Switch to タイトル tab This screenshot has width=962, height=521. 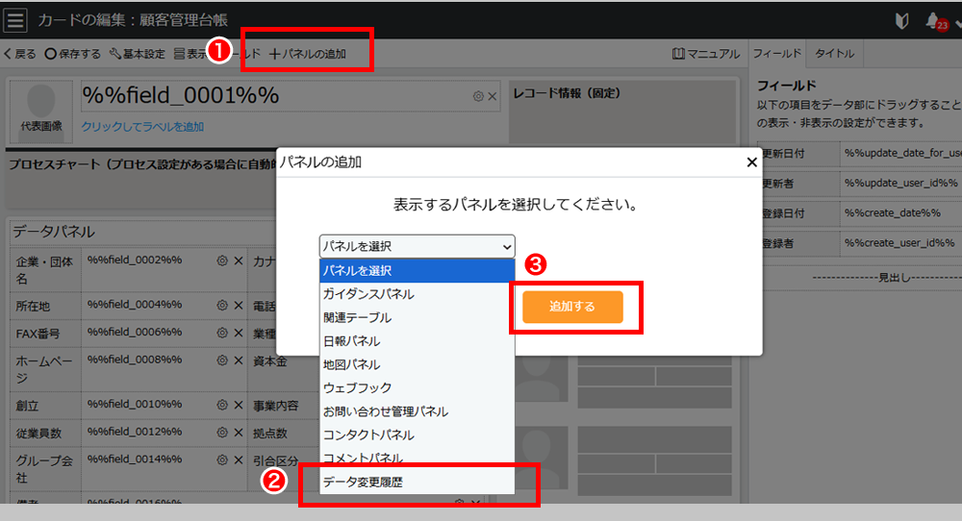coord(834,53)
